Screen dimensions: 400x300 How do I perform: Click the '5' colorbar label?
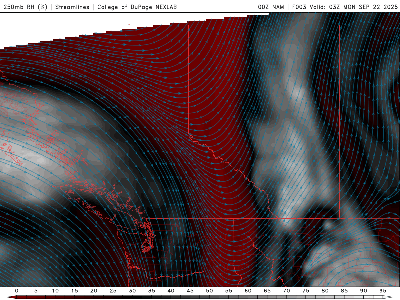36,291
